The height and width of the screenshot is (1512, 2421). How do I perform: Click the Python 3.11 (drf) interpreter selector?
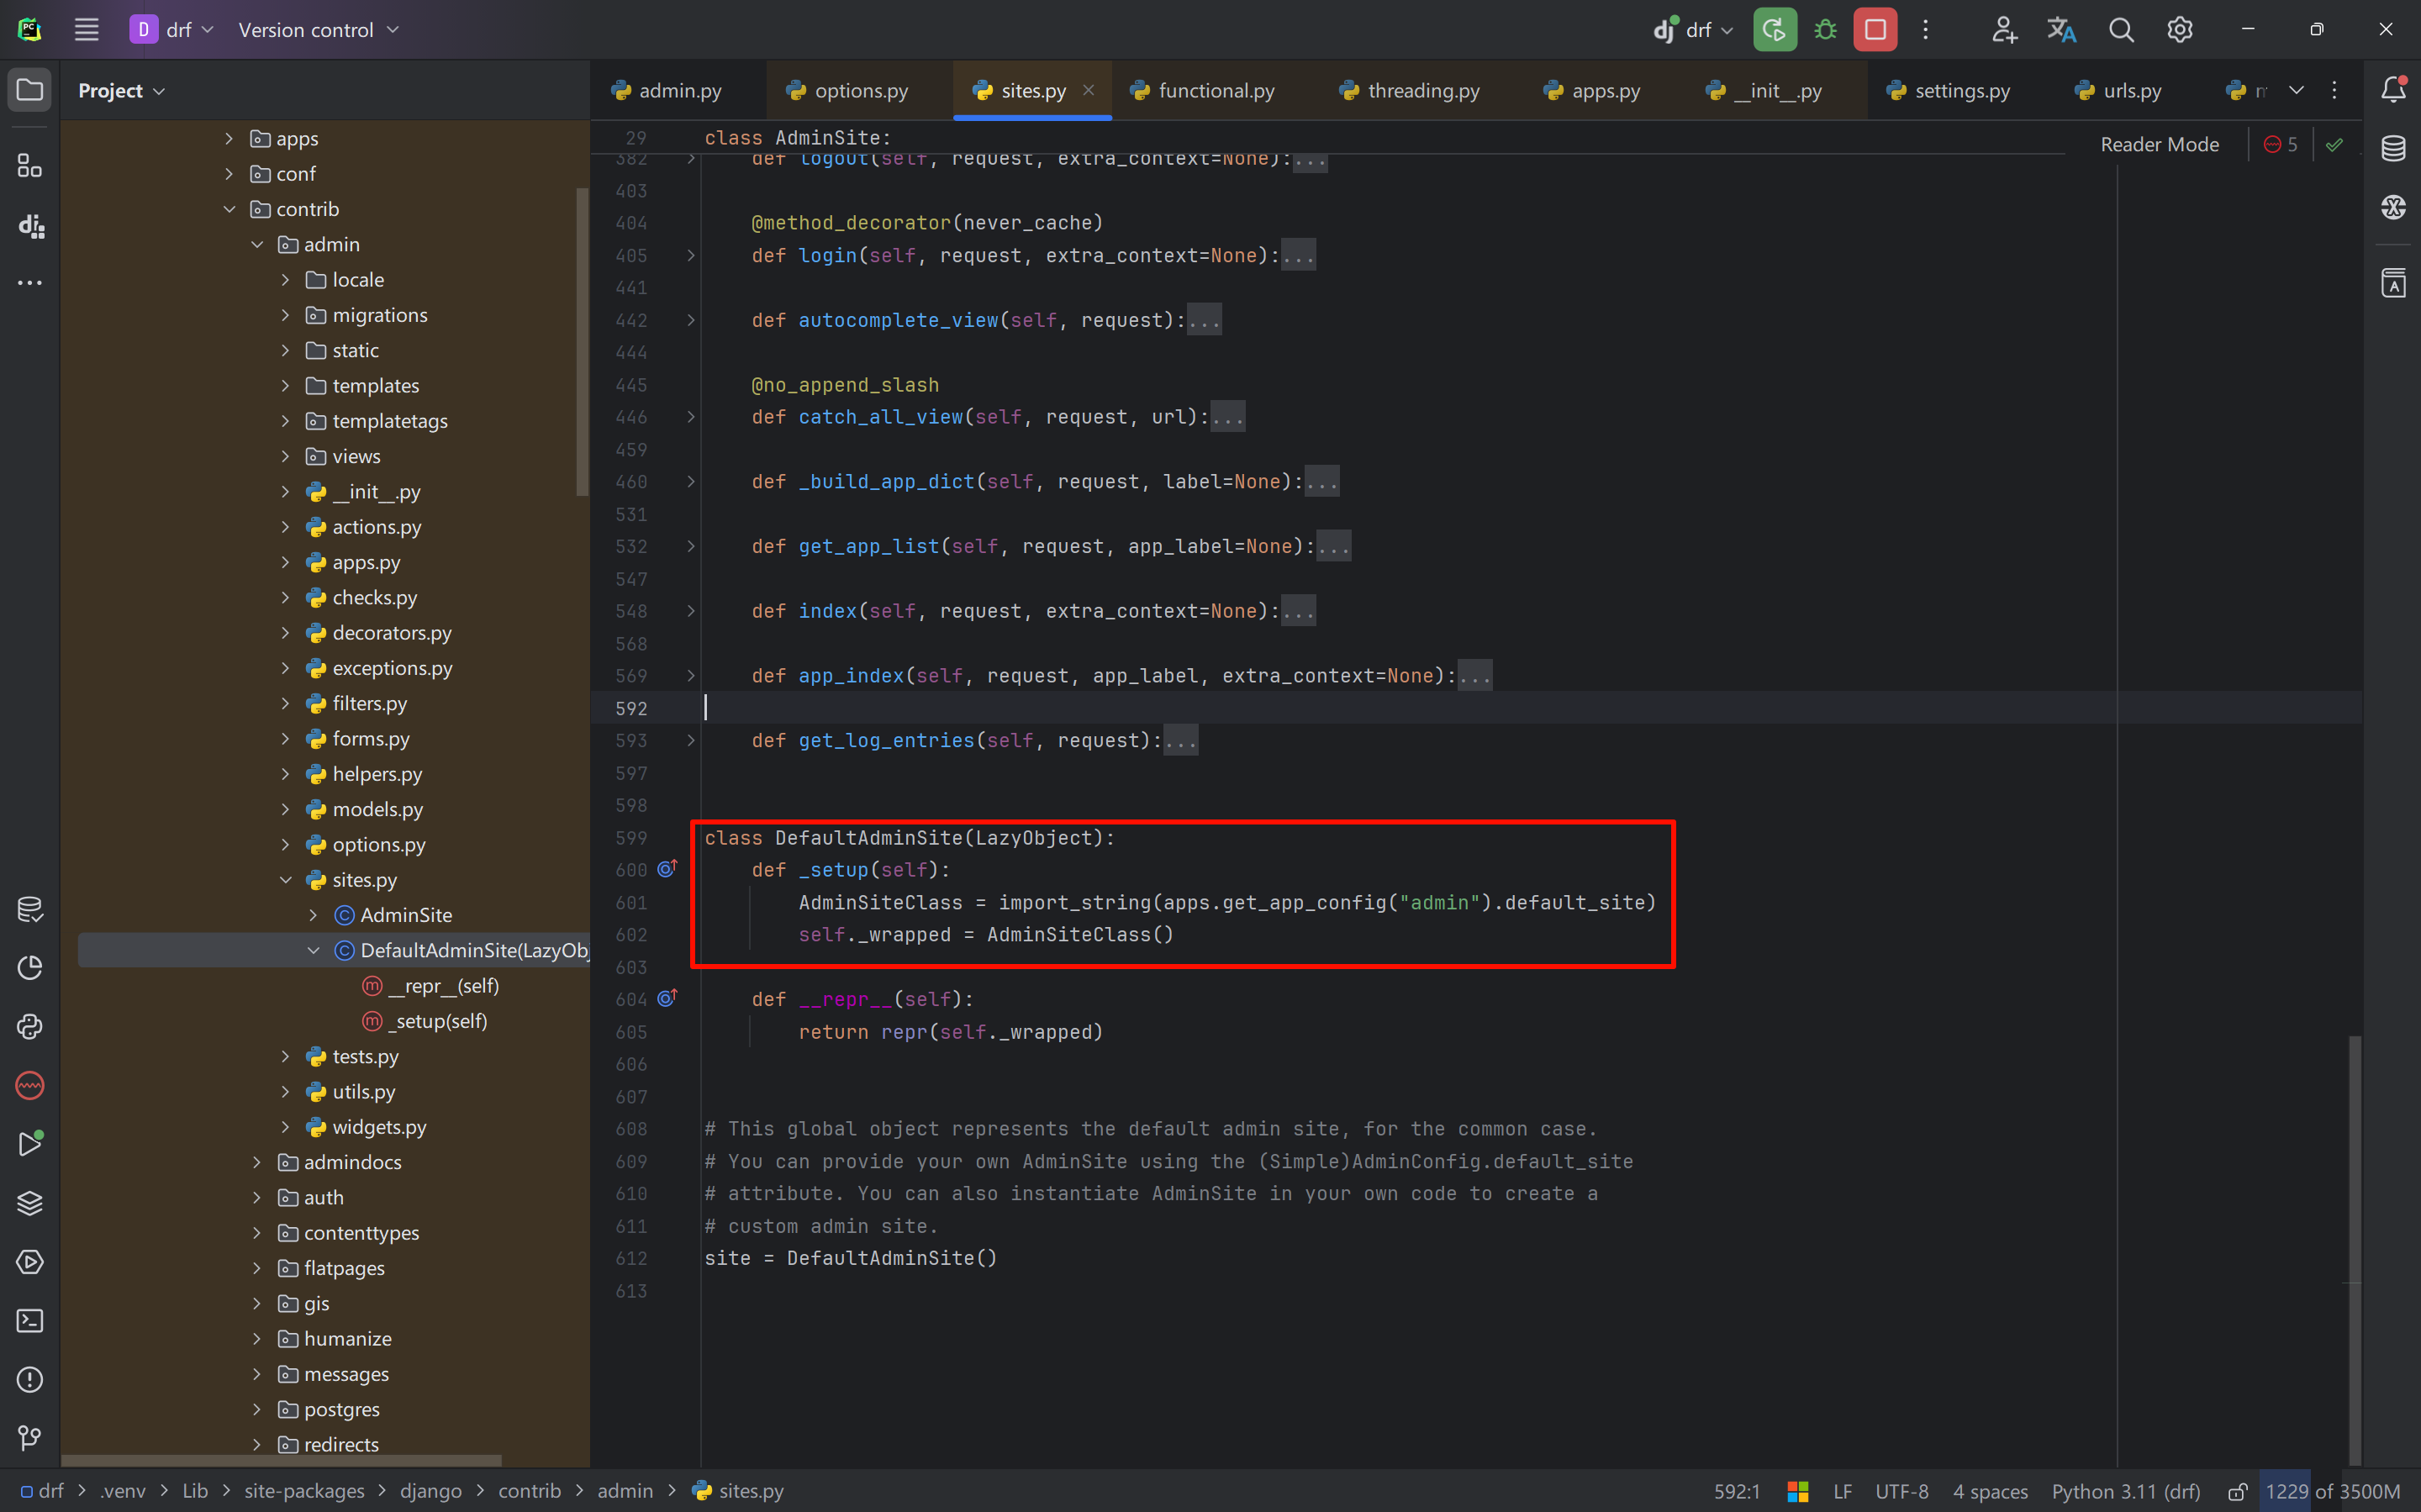pos(2126,1491)
